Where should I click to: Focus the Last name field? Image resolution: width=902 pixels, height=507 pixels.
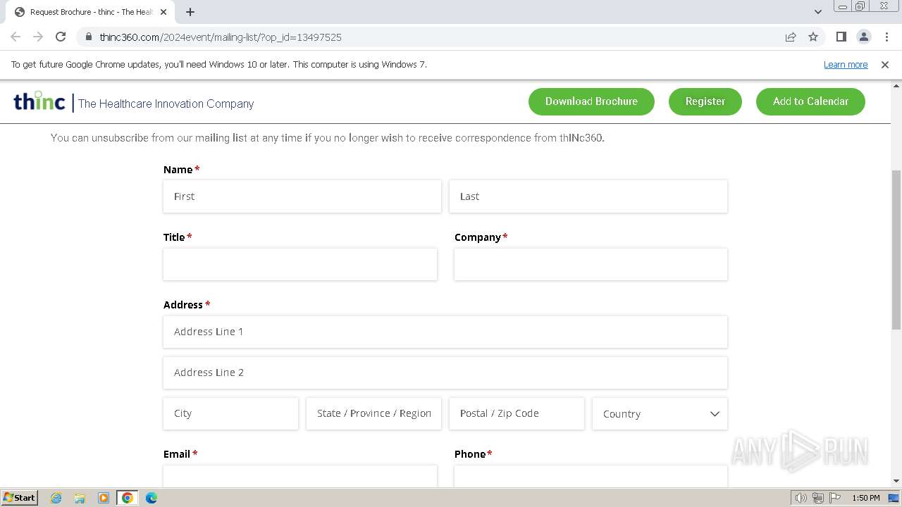(x=588, y=196)
